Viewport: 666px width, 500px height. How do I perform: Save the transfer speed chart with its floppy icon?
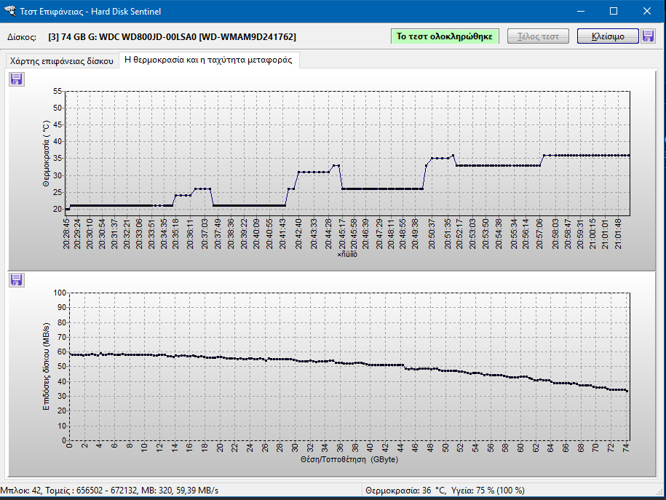point(17,280)
